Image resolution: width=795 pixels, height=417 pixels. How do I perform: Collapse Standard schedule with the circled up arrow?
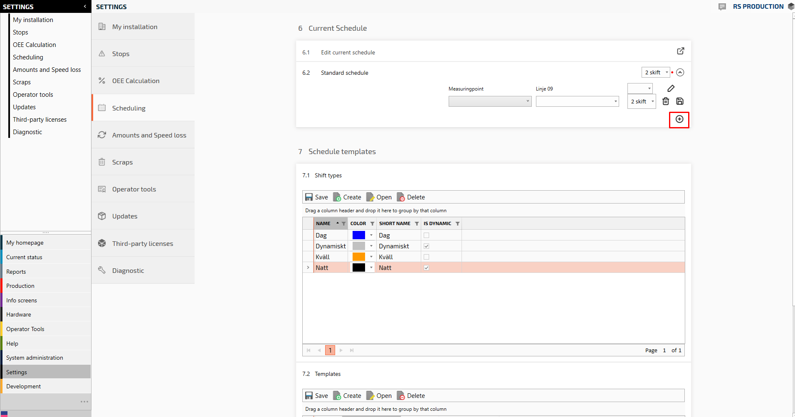click(x=680, y=73)
